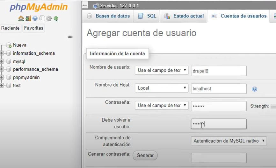Click the generated password output field
This screenshot has height=168, width=276.
click(219, 158)
